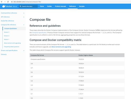Open the Guides tab
This screenshot has width=131, height=99.
click(49, 6)
